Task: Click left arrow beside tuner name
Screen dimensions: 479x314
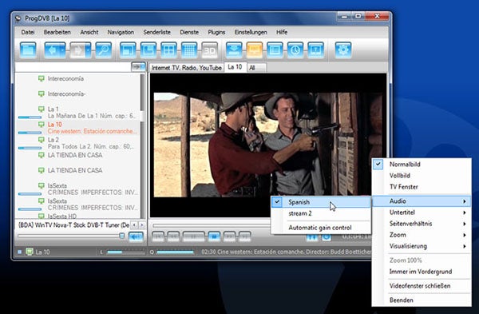Action: pos(134,225)
